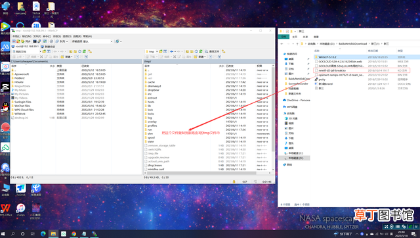Select newifi-d2-jail-break.ko file in Explorer
The height and width of the screenshot is (238, 420).
(332, 70)
